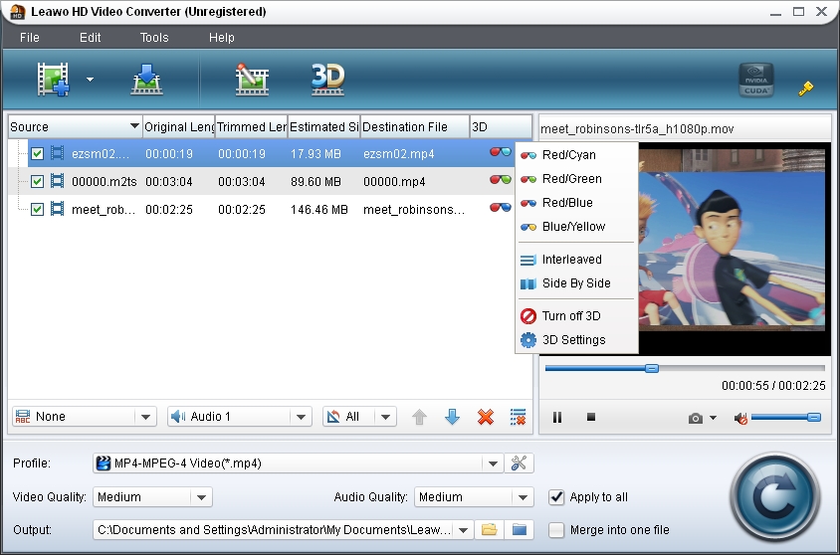Click the NVIDIA CUDA icon

point(755,80)
